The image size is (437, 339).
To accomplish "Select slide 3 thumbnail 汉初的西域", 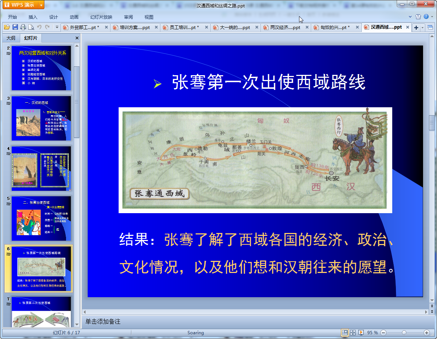I will click(x=41, y=118).
